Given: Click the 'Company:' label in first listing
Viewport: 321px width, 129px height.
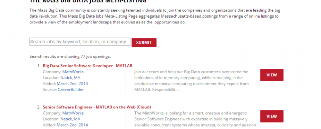Looking at the screenshot, I should coord(52,72).
